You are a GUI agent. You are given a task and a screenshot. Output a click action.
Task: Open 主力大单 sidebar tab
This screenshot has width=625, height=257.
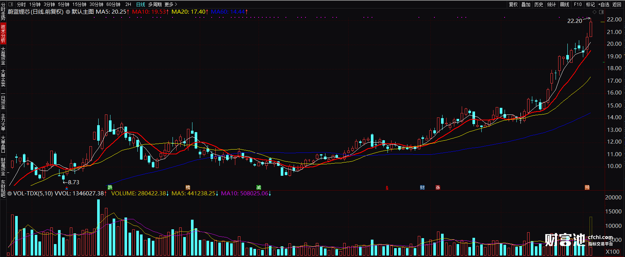[x=3, y=122]
